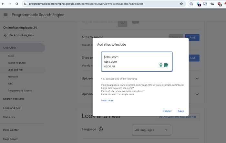Open main Look and Feel section
Image resolution: width=226 pixels, height=143 pixels.
click(x=12, y=108)
